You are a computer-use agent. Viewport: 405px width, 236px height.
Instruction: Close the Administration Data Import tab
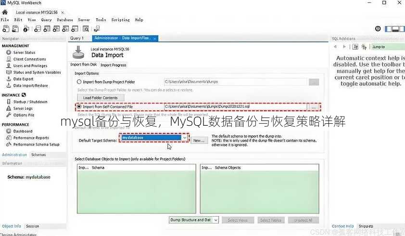coord(155,39)
